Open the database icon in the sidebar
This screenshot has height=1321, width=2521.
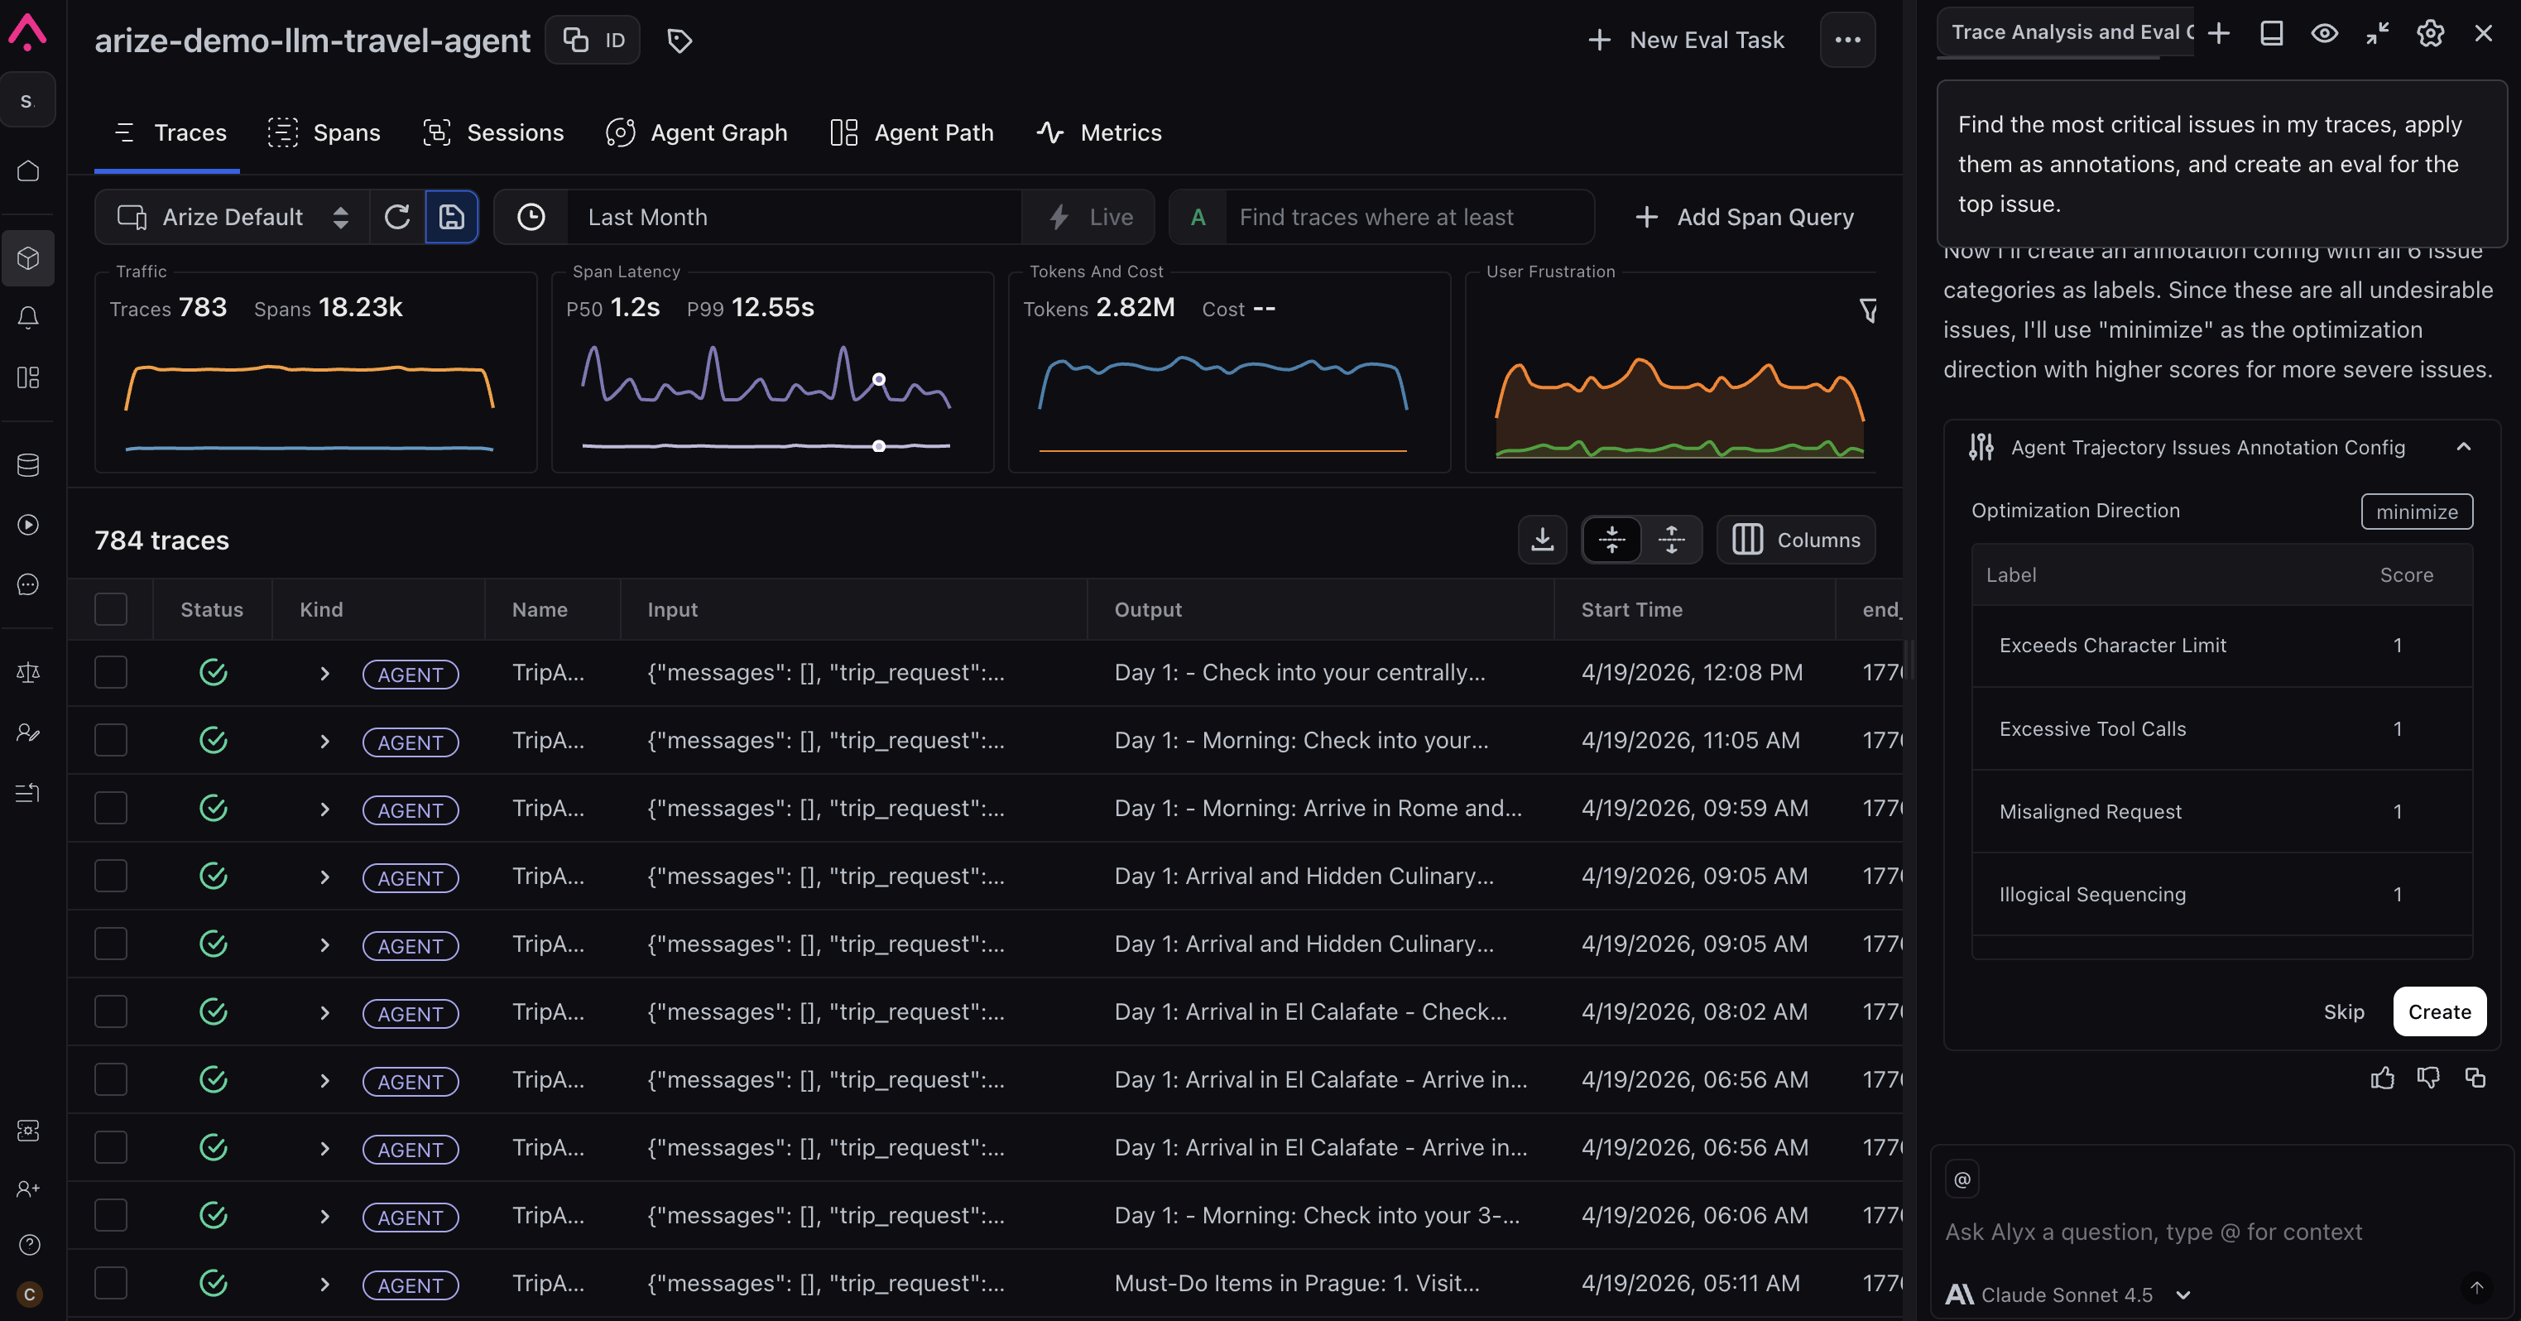coord(28,465)
